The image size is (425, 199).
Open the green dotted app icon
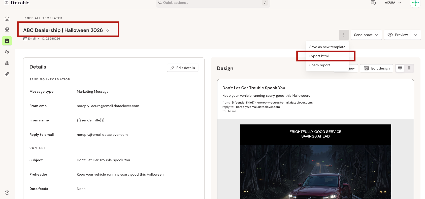click(415, 3)
